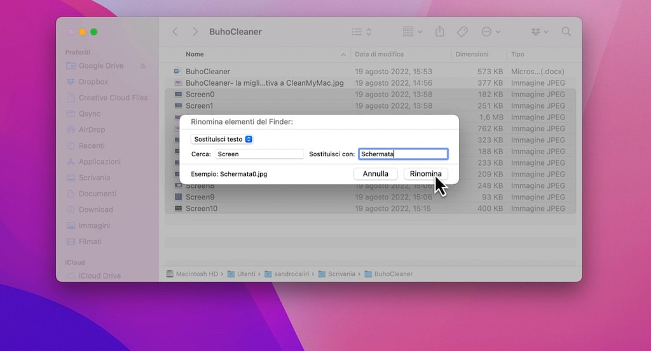Select Scrivania in the sidebar
The image size is (651, 351).
coord(94,178)
